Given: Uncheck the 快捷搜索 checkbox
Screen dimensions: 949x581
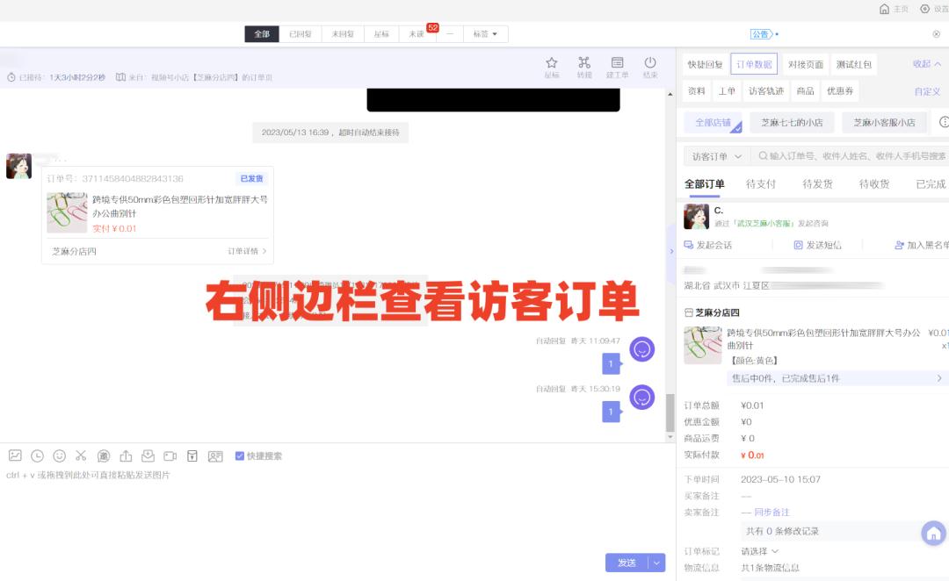Looking at the screenshot, I should pos(239,455).
